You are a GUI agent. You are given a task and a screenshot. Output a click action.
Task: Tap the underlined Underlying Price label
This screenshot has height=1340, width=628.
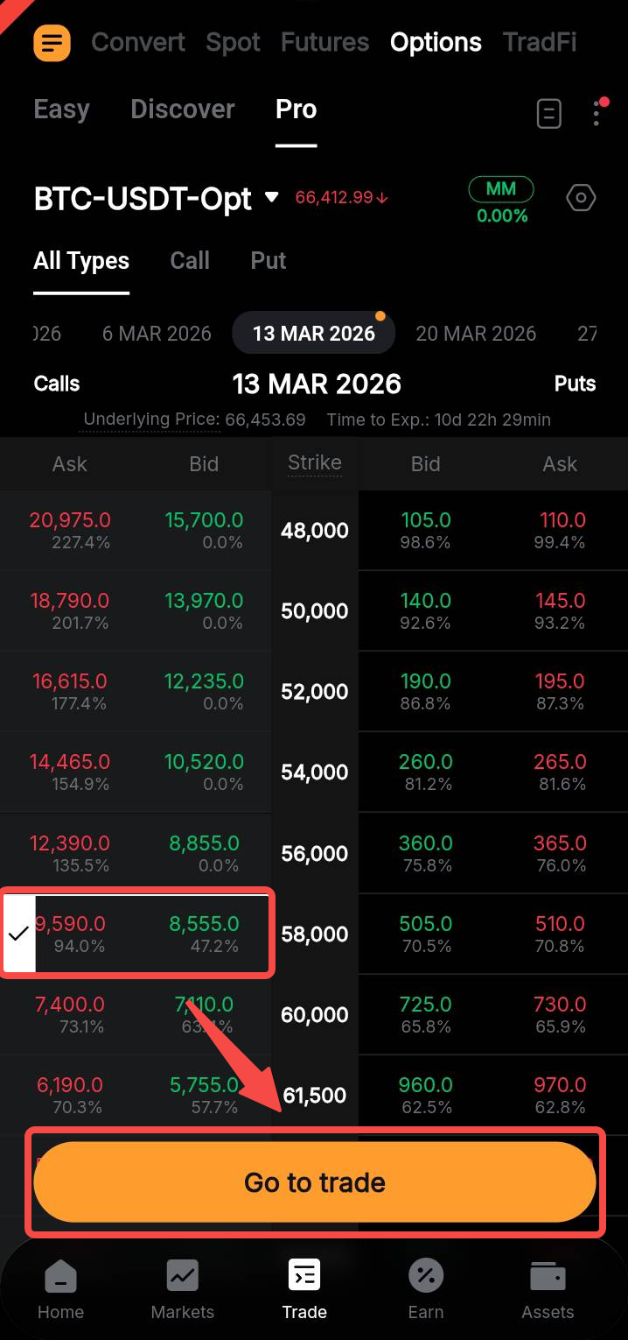pyautogui.click(x=152, y=420)
